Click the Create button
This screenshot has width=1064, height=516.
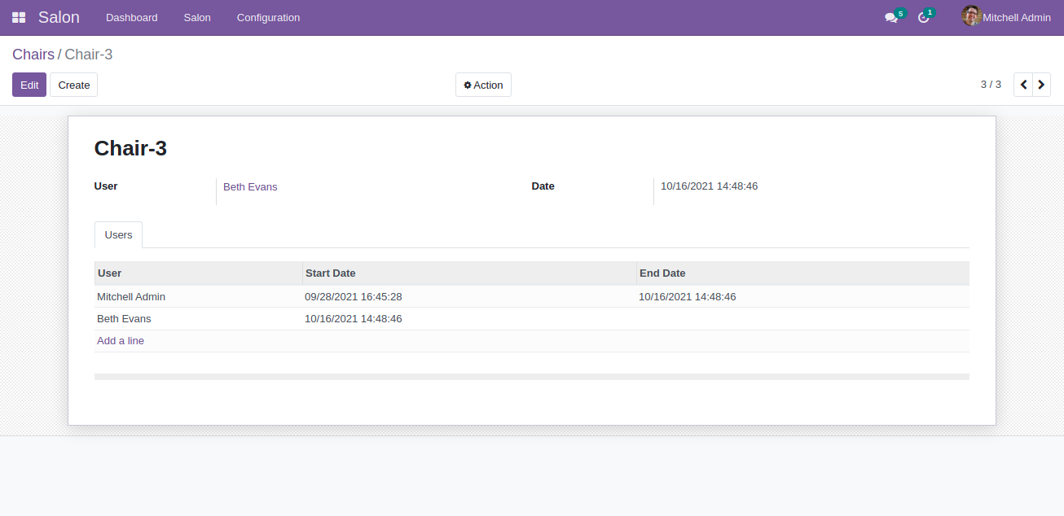pos(74,85)
